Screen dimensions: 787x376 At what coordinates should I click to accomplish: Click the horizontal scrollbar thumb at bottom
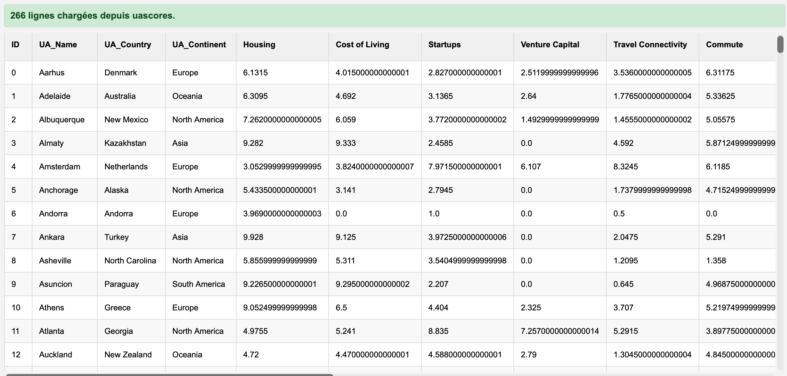click(169, 375)
